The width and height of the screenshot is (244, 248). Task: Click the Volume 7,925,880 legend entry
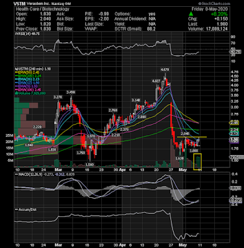point(30,93)
